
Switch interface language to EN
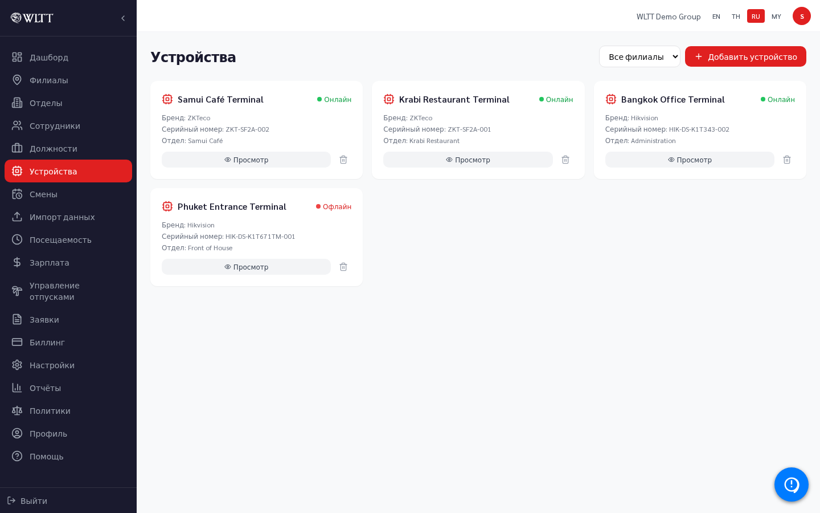pos(716,16)
